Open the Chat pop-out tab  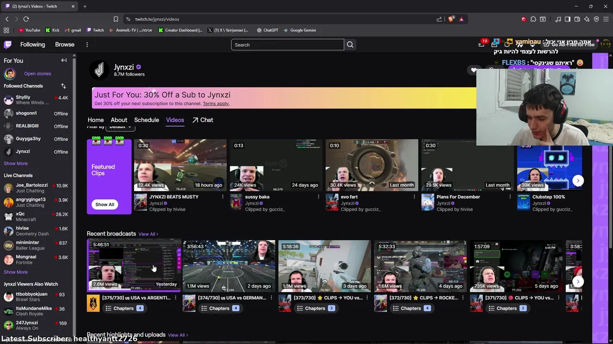(203, 120)
